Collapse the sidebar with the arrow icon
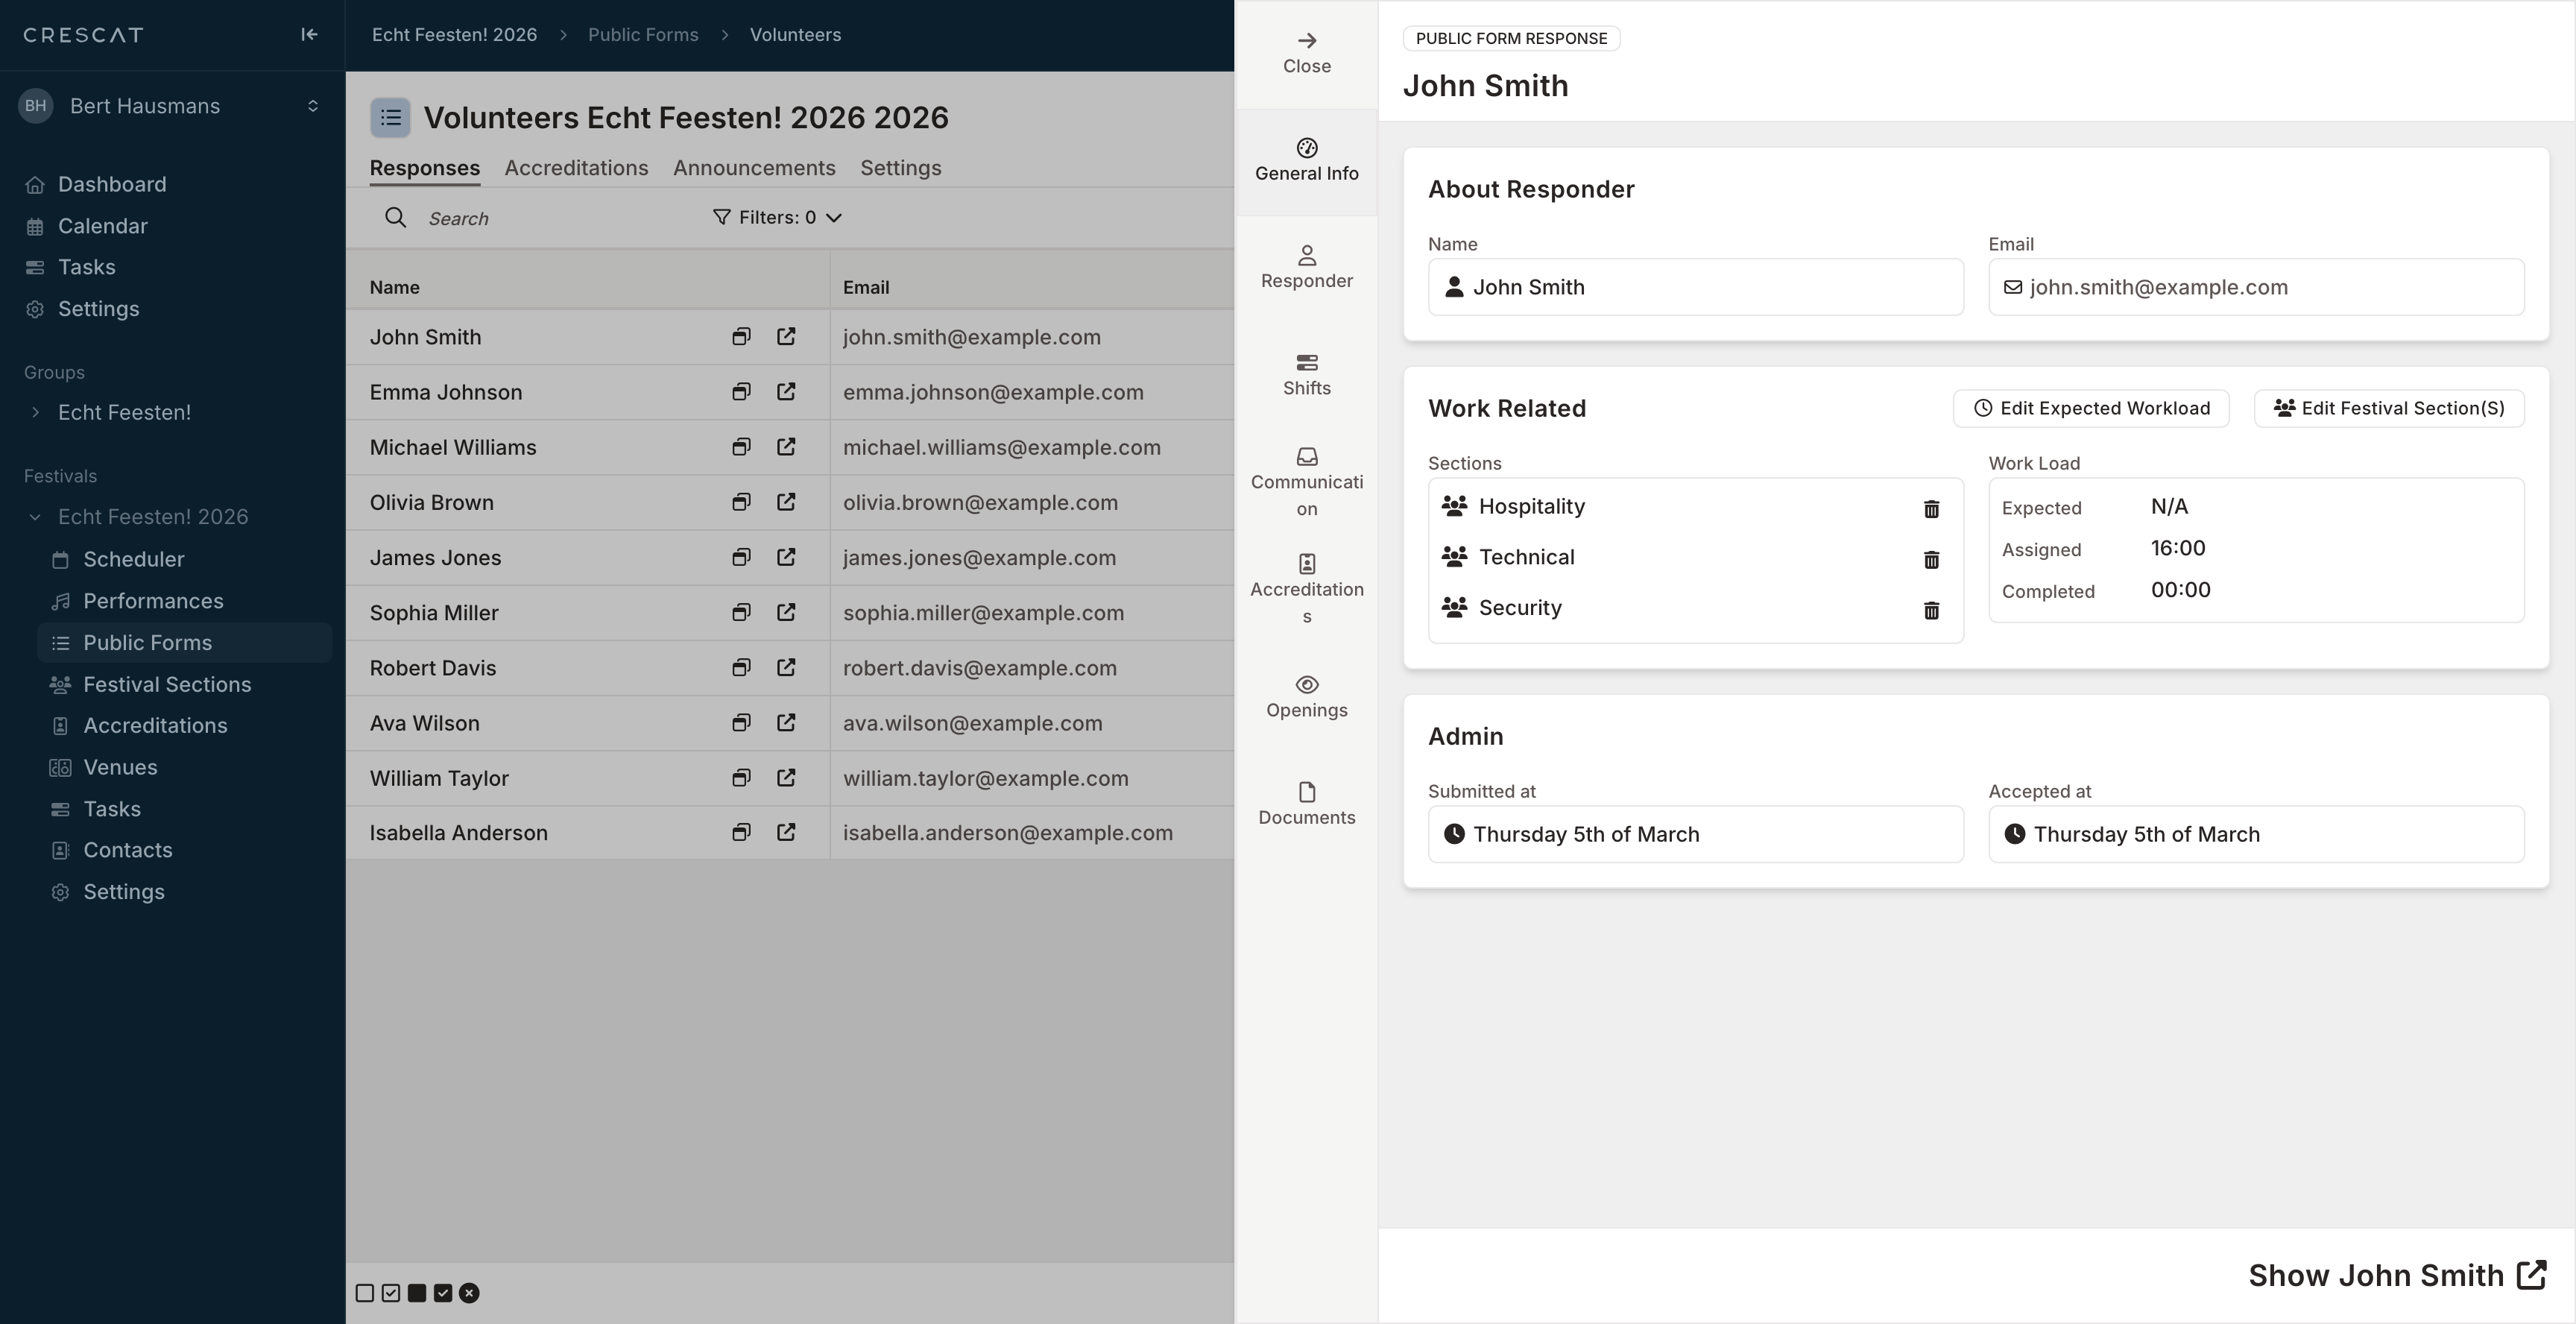This screenshot has width=2576, height=1324. 309,35
